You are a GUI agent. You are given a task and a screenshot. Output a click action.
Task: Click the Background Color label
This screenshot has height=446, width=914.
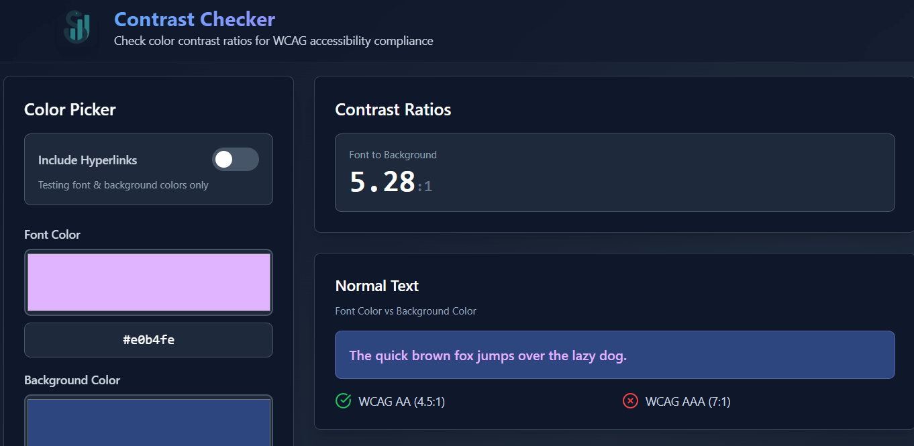click(x=72, y=380)
